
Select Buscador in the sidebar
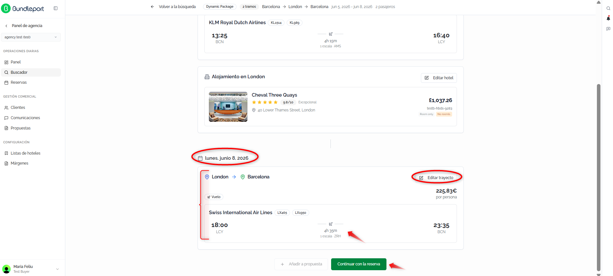tap(31, 72)
